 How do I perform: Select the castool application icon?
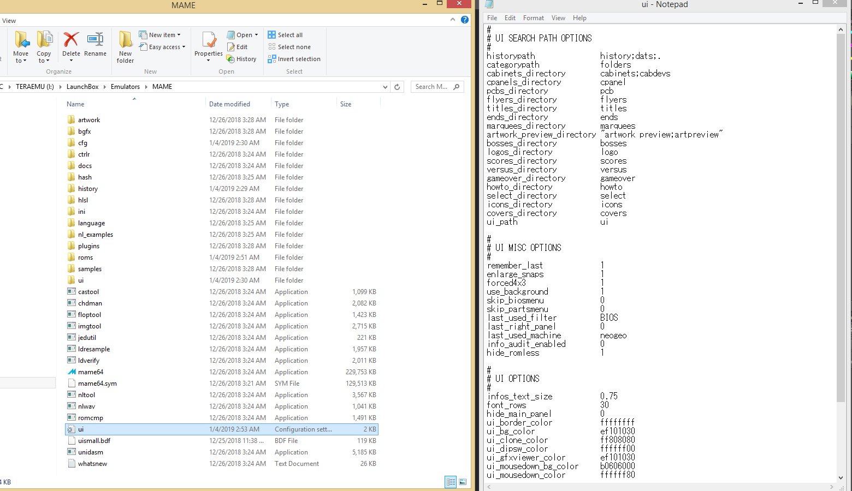coord(72,291)
